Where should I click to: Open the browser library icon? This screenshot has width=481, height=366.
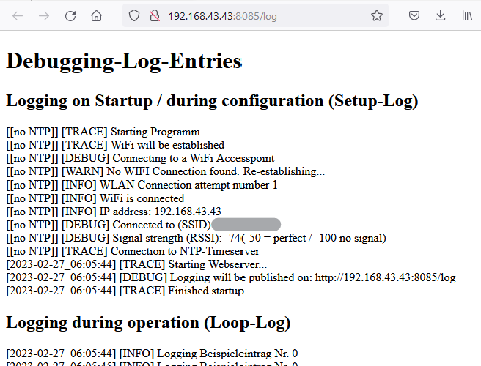pyautogui.click(x=467, y=15)
